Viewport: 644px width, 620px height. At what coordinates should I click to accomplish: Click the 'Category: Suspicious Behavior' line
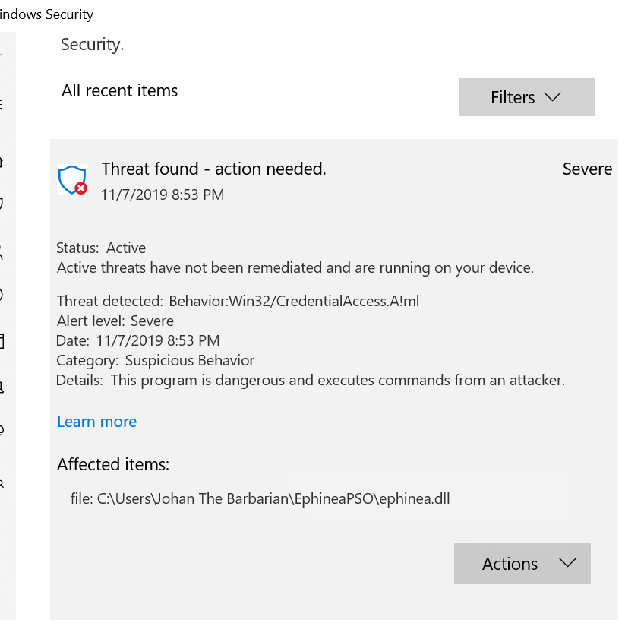click(x=155, y=360)
